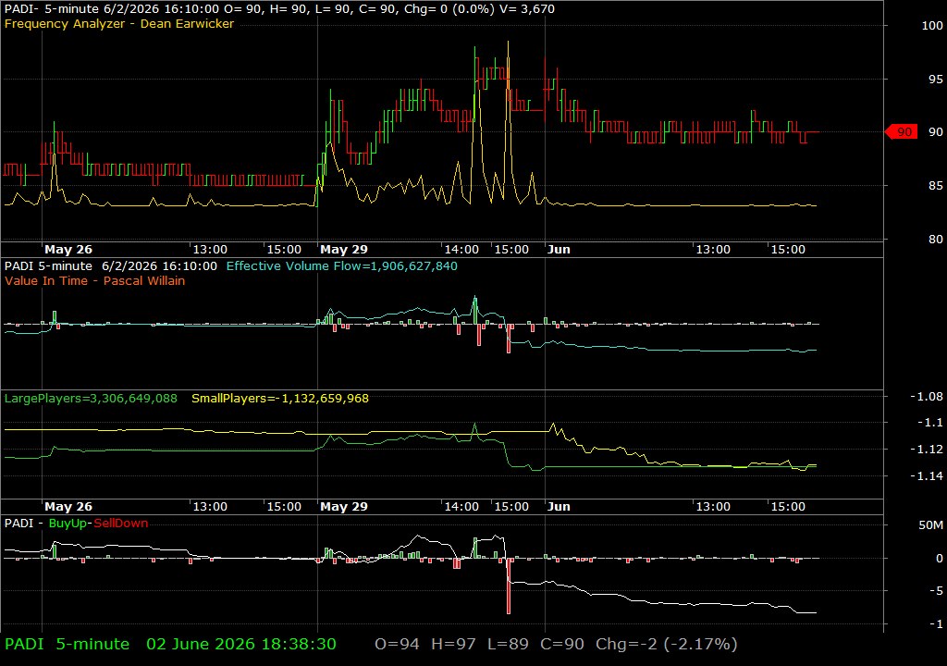Click the -1.08 scale value in players panel
Viewport: 947px width, 666px height.
927,397
